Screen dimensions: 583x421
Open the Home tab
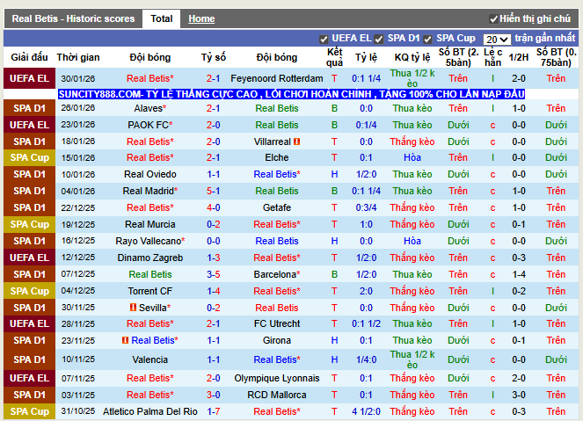tap(201, 18)
